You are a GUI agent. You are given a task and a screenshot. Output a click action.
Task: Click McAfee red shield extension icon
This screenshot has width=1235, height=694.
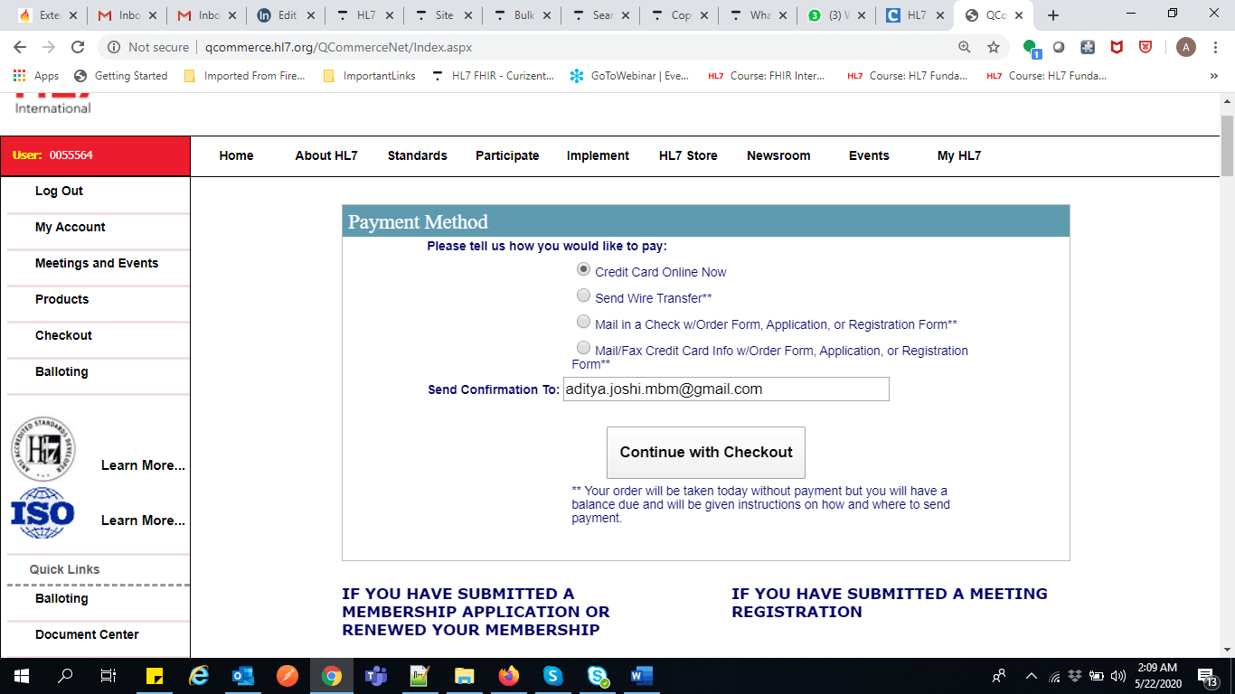click(x=1117, y=47)
